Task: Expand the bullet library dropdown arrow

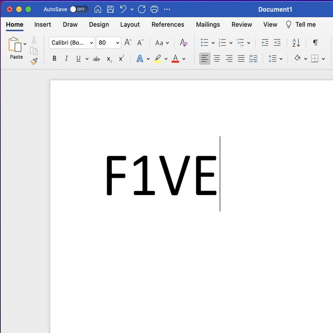Action: click(x=213, y=43)
